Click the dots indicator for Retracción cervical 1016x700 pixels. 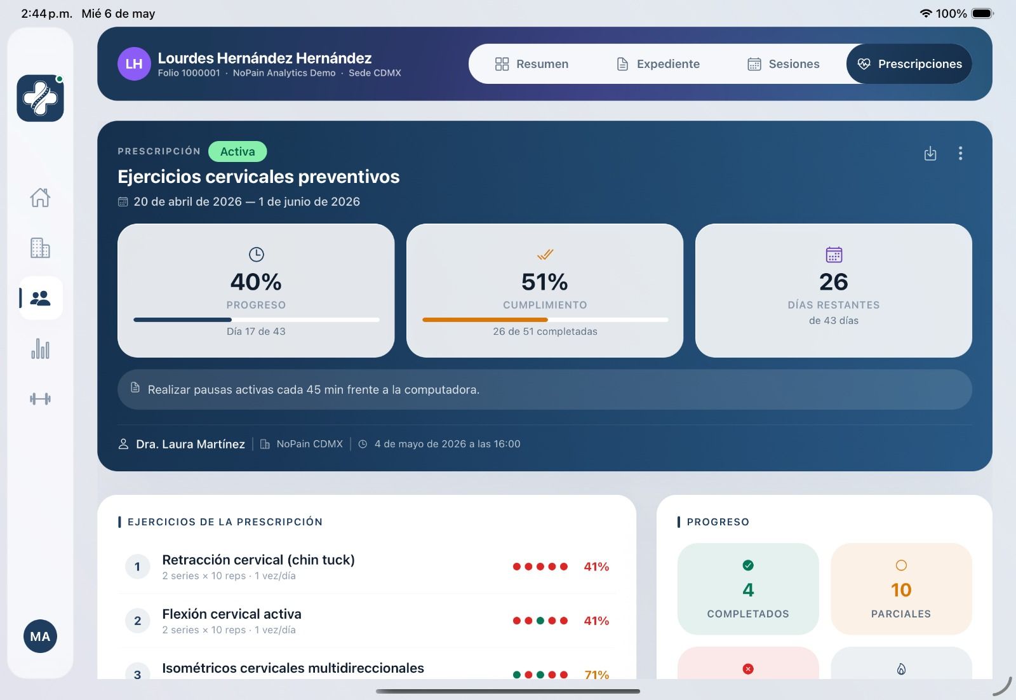pyautogui.click(x=540, y=567)
